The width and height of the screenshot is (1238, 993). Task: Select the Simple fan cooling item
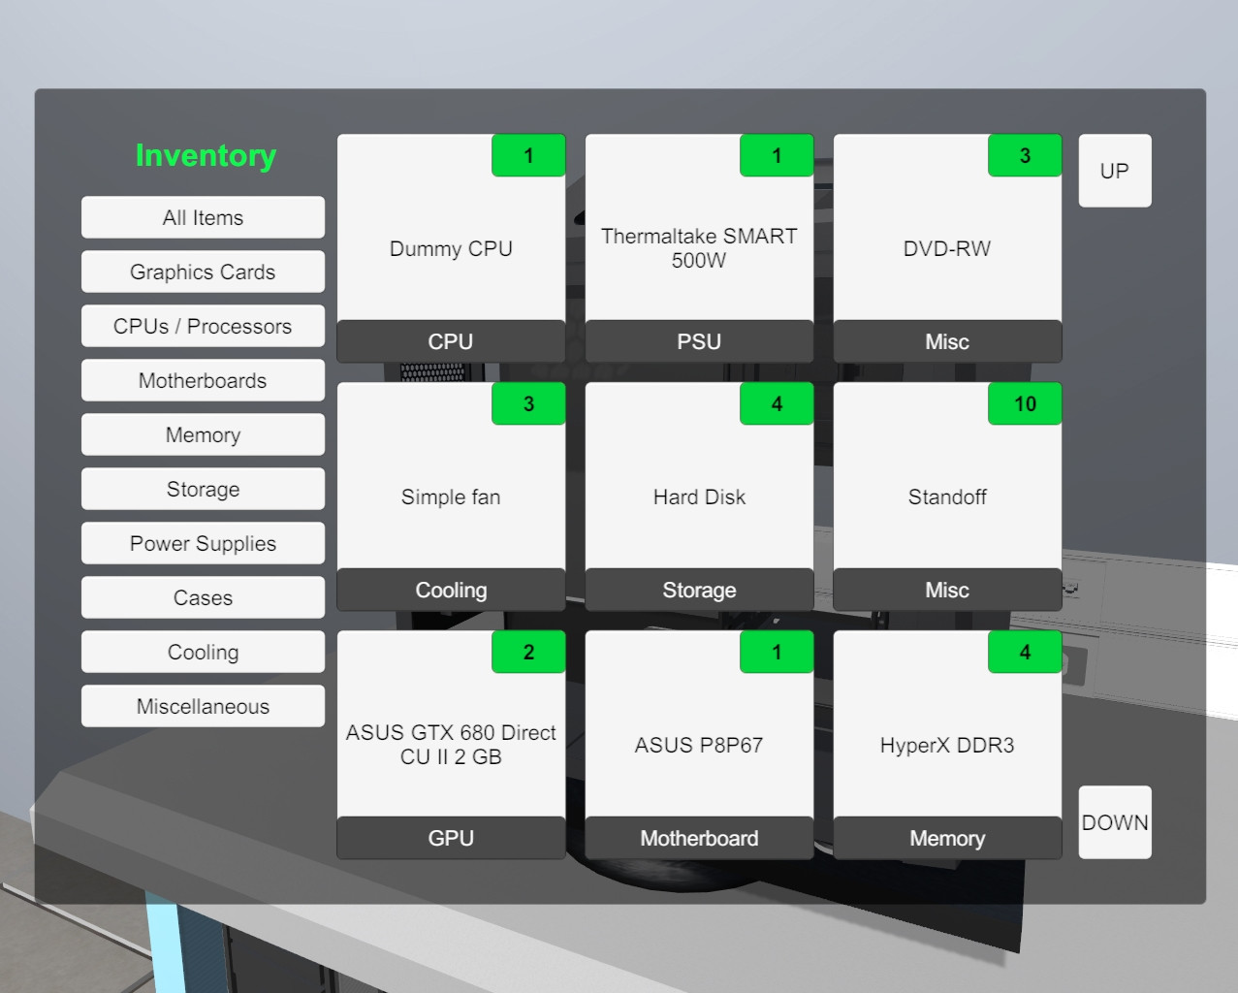click(x=451, y=497)
